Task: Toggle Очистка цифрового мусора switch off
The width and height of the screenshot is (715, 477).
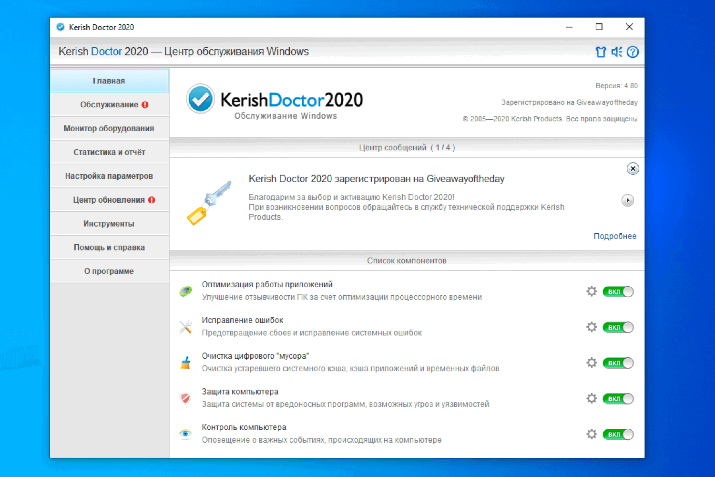Action: click(618, 363)
